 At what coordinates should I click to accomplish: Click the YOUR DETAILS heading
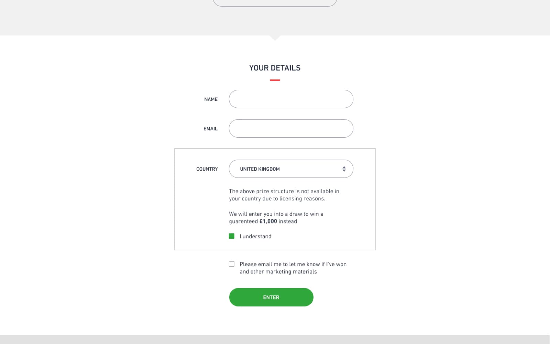coord(275,68)
